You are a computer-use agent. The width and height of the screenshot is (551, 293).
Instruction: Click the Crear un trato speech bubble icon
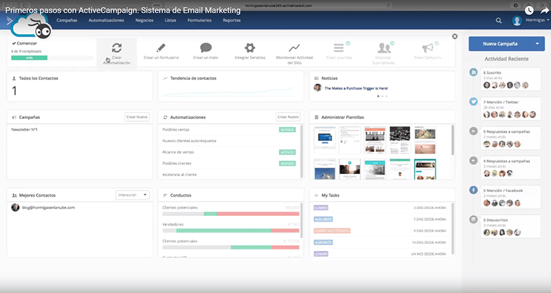coord(205,47)
